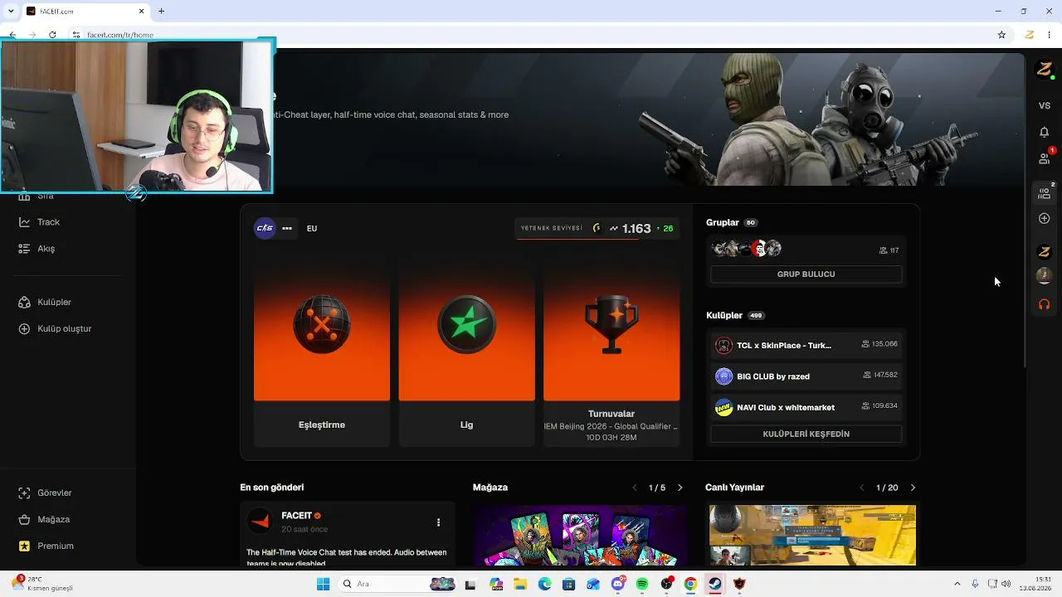
Task: Open the Mağaza shop banner image
Action: (x=580, y=536)
